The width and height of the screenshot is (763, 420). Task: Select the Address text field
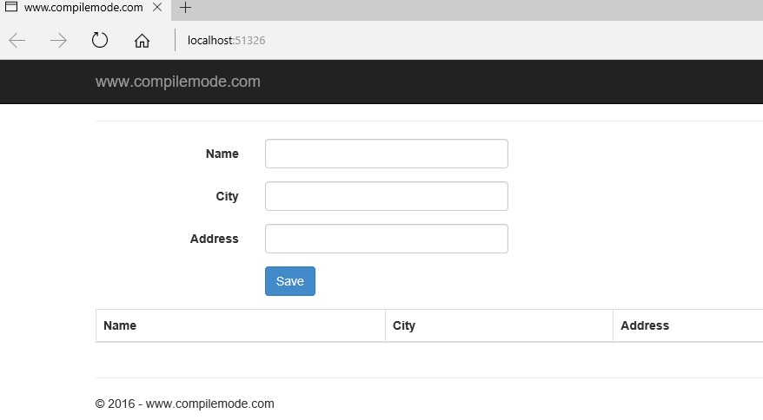tap(386, 239)
